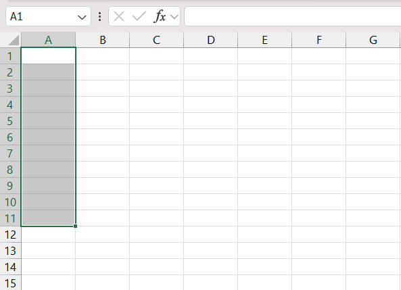Select row 4 header
The width and height of the screenshot is (401, 290).
point(10,105)
